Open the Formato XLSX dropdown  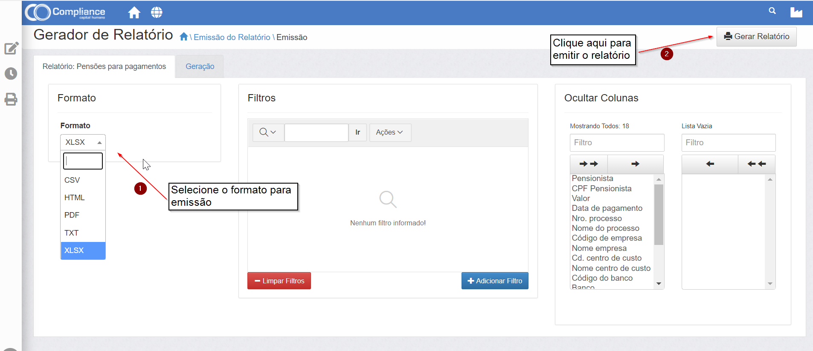tap(83, 142)
